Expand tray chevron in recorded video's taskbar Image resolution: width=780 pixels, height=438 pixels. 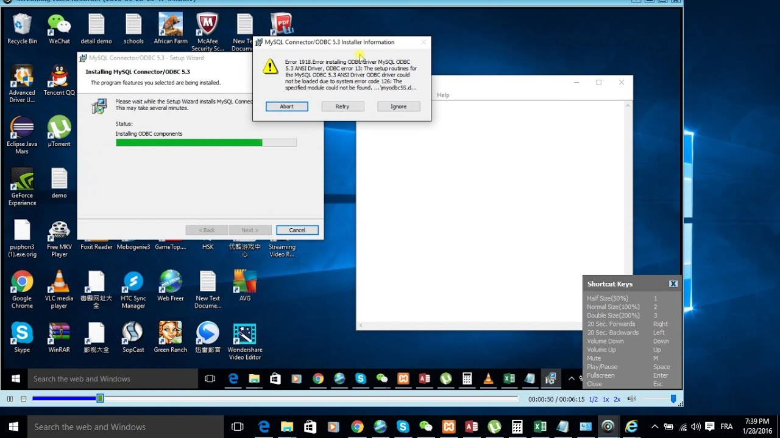(572, 378)
